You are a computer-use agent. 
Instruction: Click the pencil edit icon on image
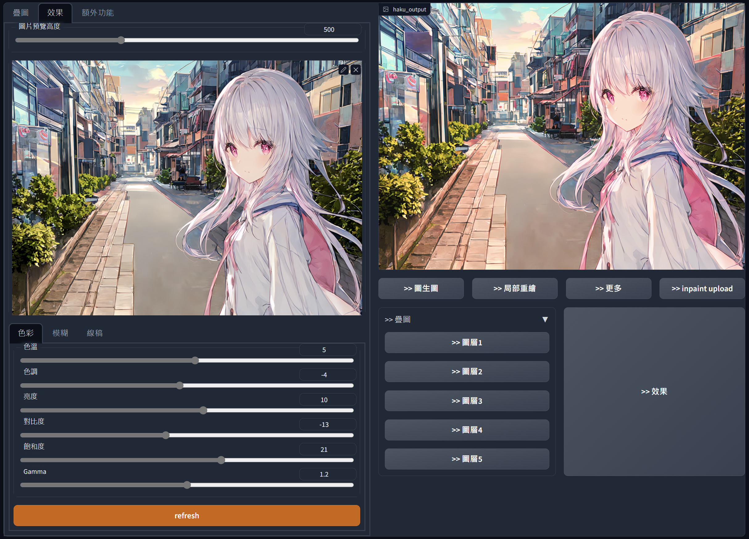[x=343, y=70]
